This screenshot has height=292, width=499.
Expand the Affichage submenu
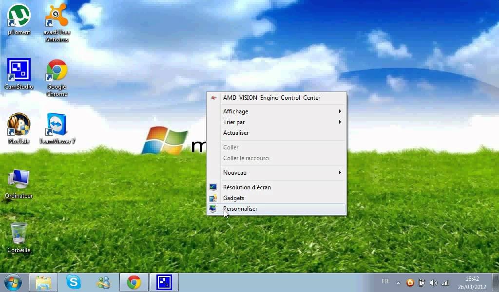[x=235, y=111]
